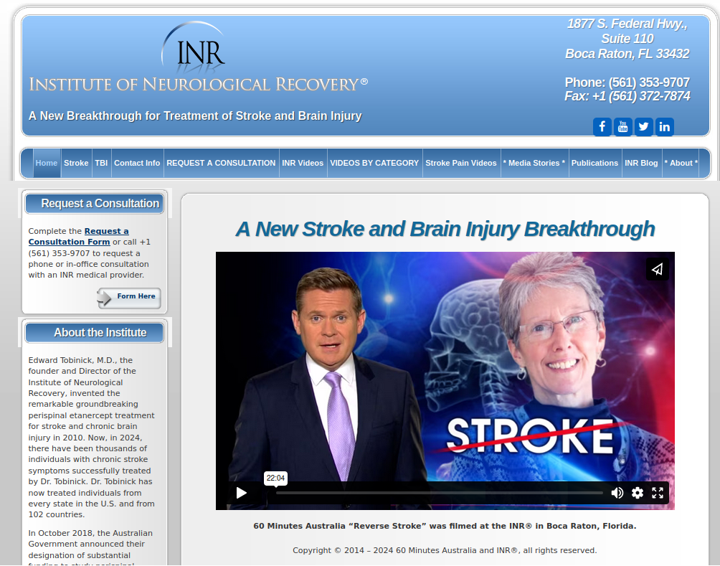Image resolution: width=720 pixels, height=566 pixels.
Task: Click the About the Institute sidebar header
Action: 95,333
